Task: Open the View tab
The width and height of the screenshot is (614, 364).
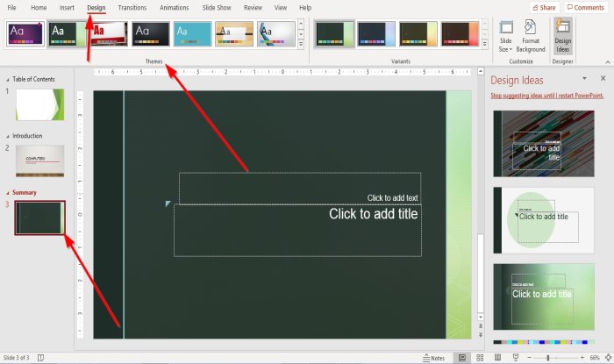Action: 281,7
